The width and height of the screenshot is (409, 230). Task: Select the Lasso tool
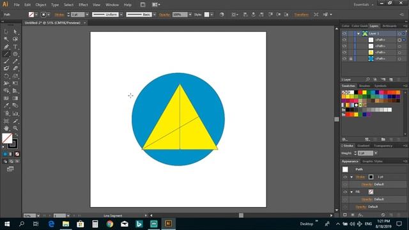coord(15,39)
